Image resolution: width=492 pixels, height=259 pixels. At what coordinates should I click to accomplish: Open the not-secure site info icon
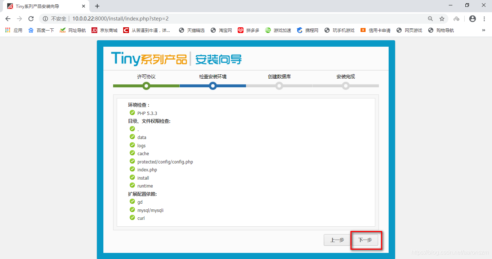[x=45, y=19]
